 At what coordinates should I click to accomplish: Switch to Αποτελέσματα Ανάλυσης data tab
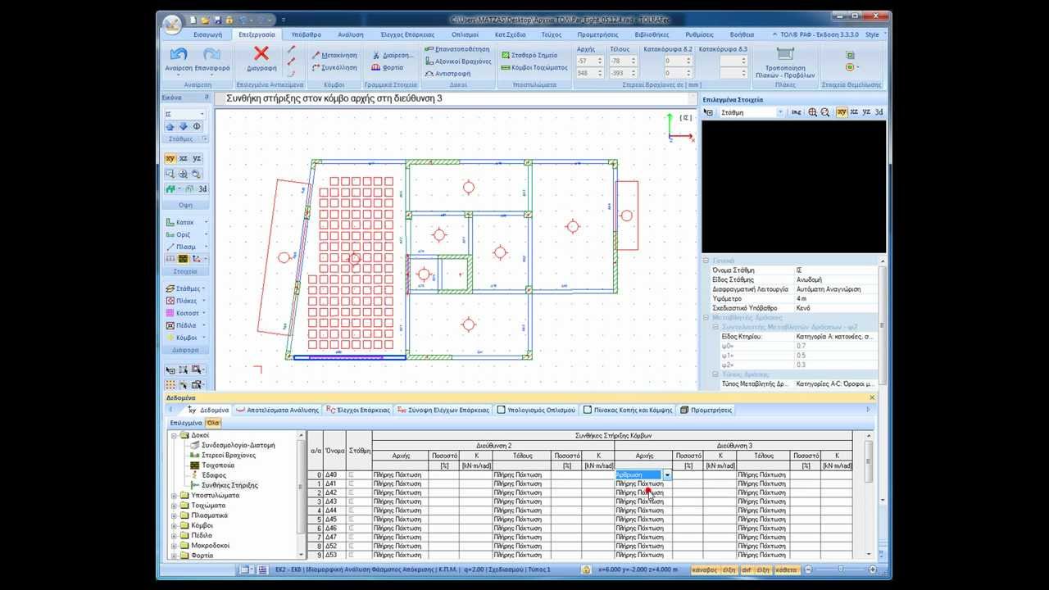click(277, 410)
